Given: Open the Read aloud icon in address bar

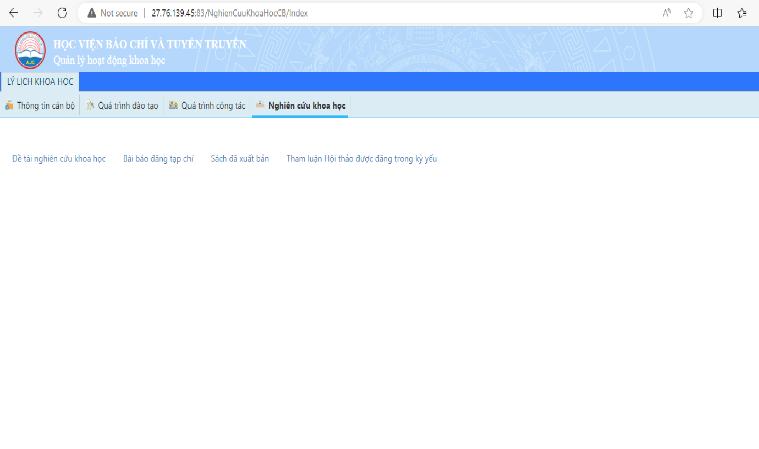Looking at the screenshot, I should (x=667, y=13).
